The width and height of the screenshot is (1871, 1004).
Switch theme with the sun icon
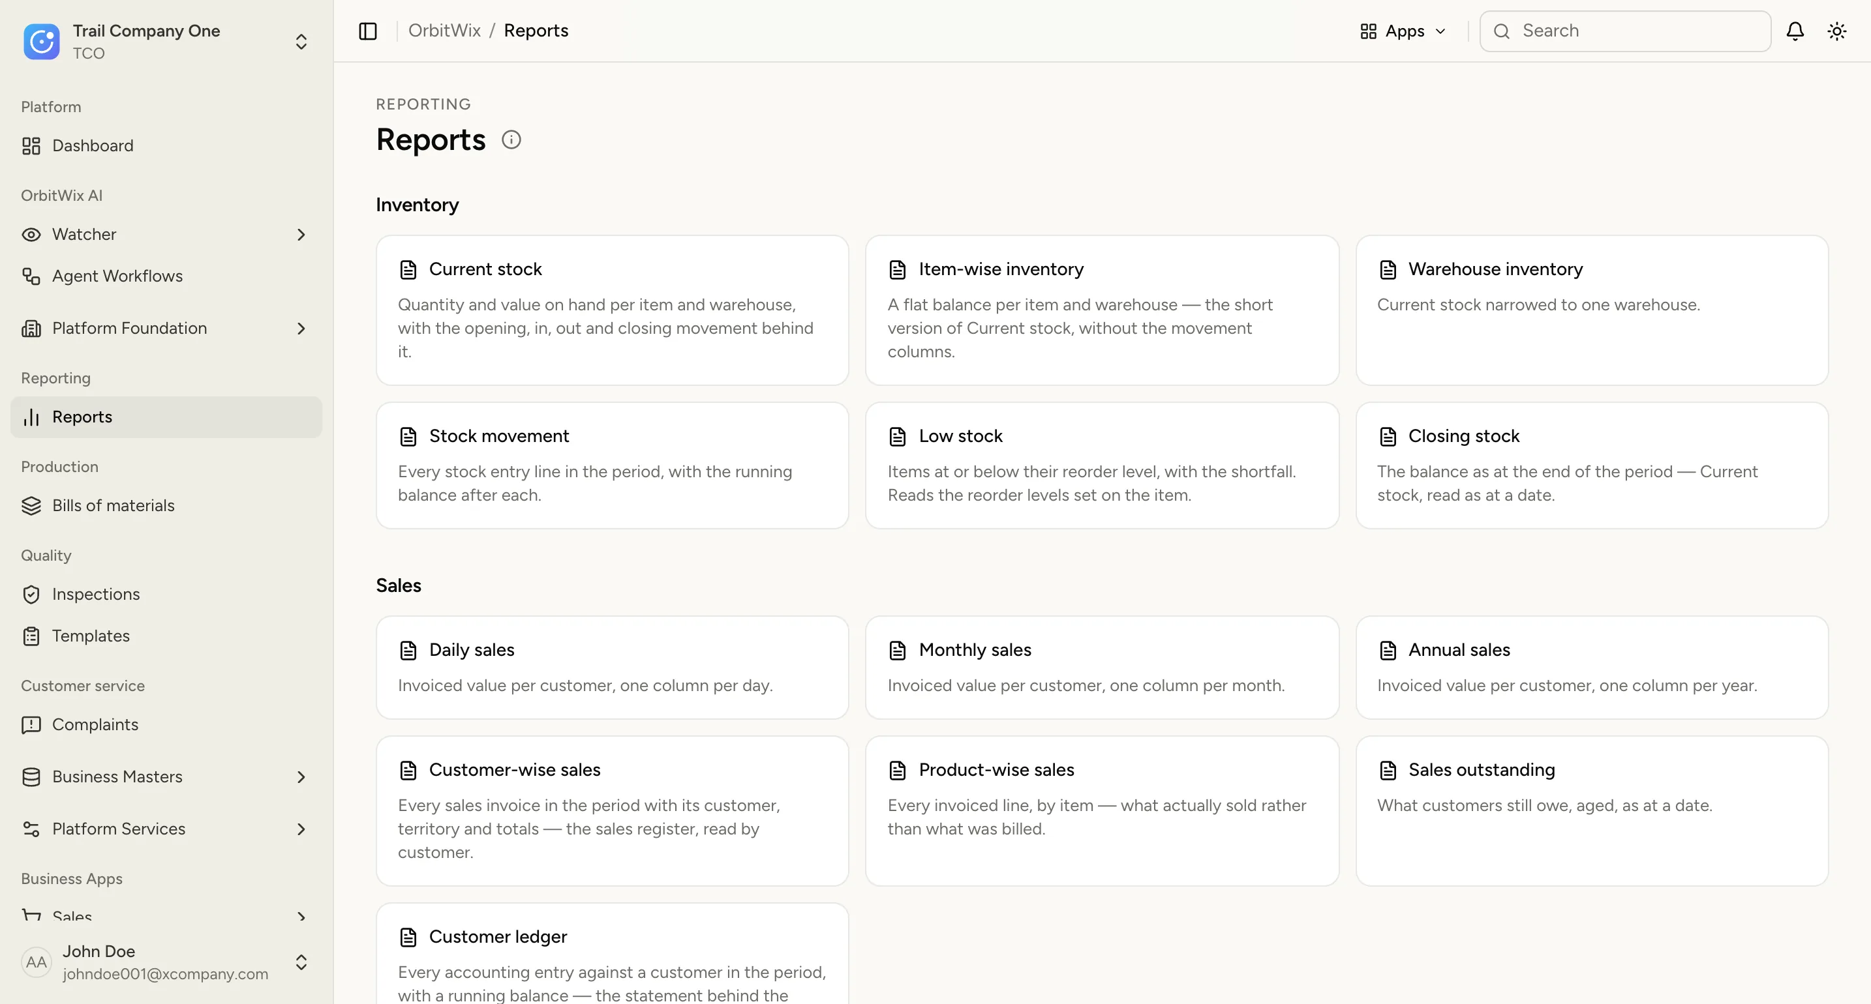click(x=1837, y=31)
